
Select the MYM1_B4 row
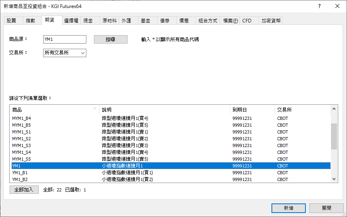(171, 118)
